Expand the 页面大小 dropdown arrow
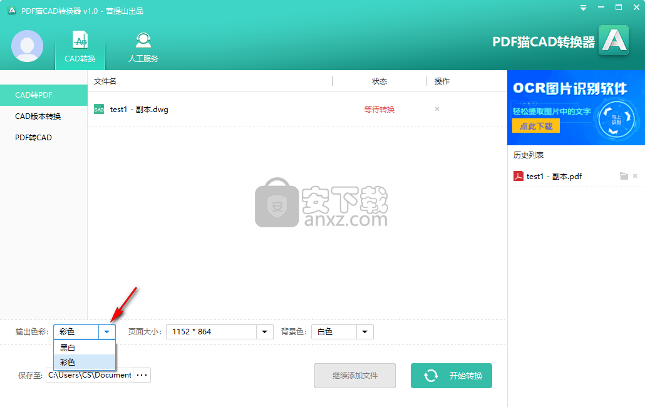645x407 pixels. (265, 332)
